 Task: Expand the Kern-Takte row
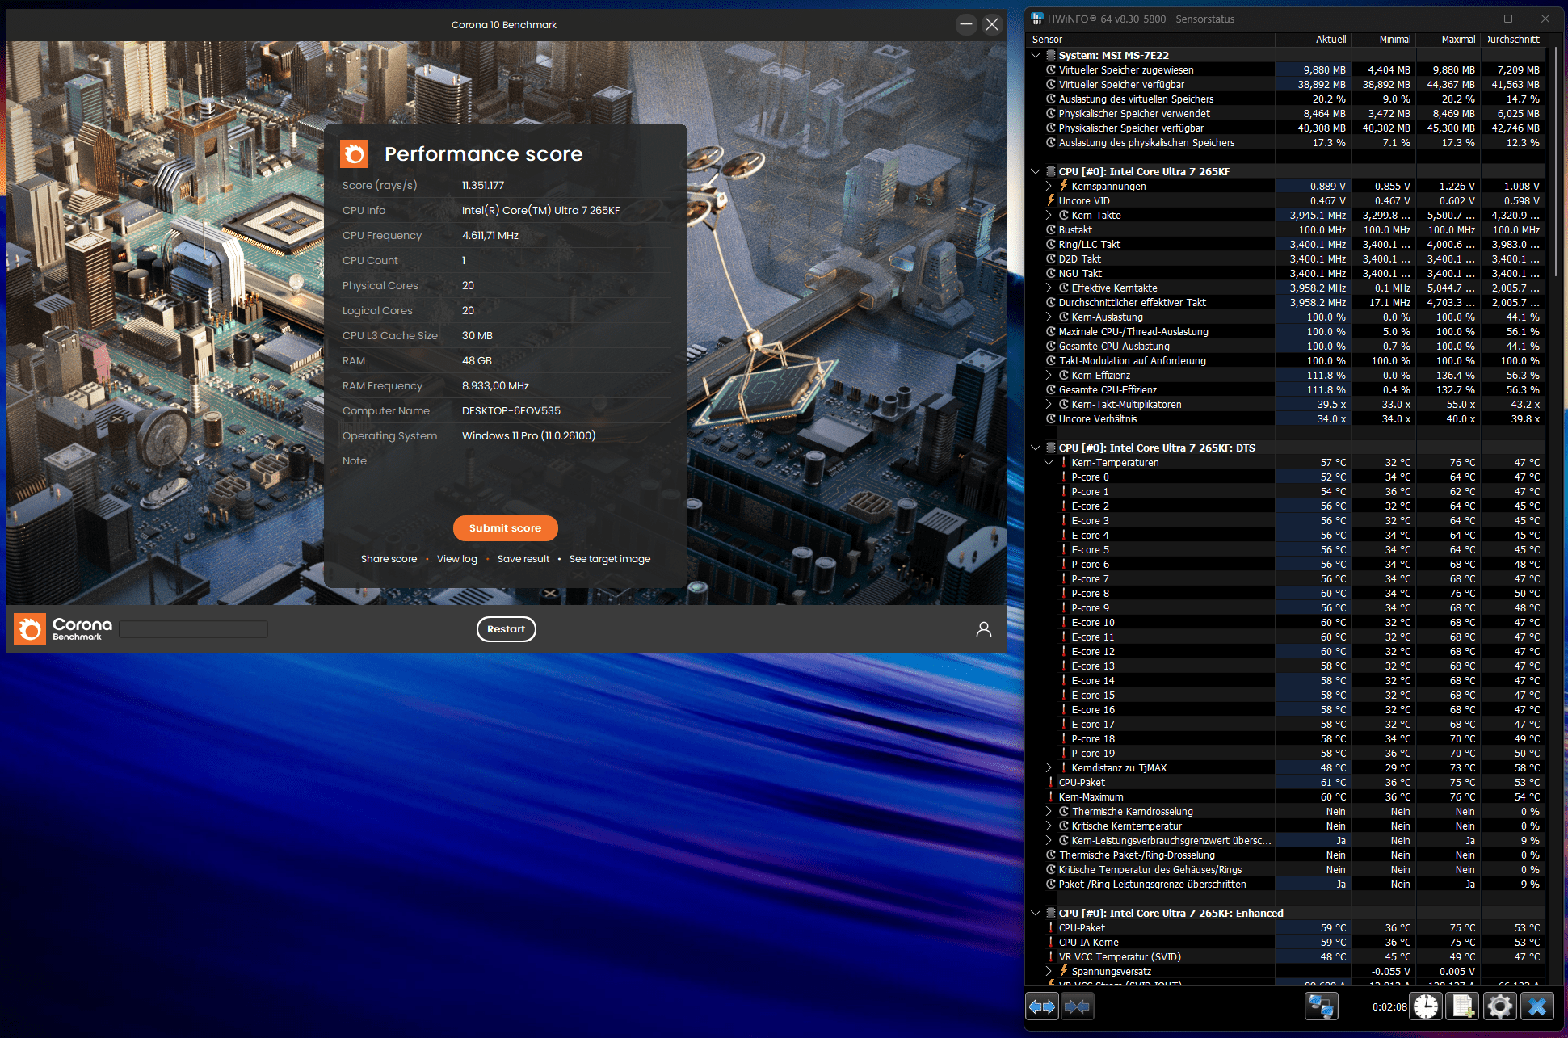click(1049, 216)
